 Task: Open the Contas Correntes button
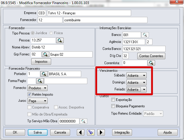click(x=151, y=56)
